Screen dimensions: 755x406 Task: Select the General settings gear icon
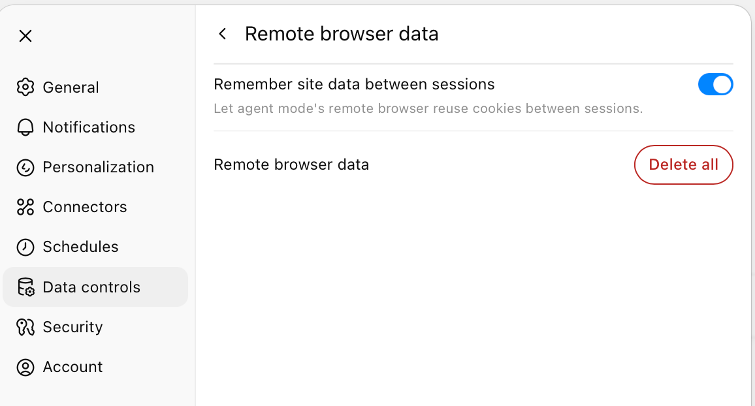tap(25, 87)
